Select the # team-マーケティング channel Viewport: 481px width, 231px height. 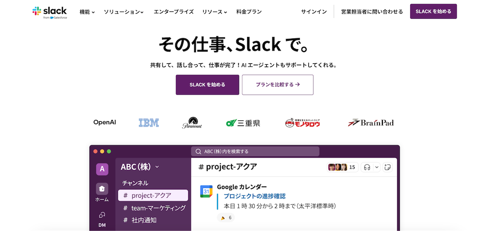click(x=153, y=208)
